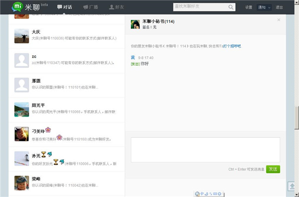Click into the message text box

click(205, 150)
